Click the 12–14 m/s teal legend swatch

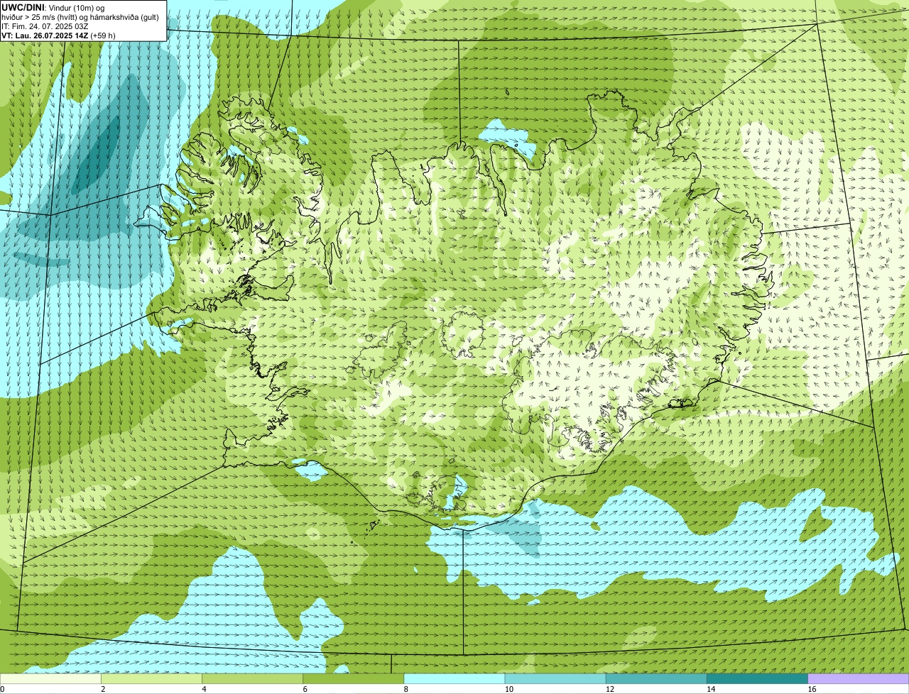click(656, 678)
